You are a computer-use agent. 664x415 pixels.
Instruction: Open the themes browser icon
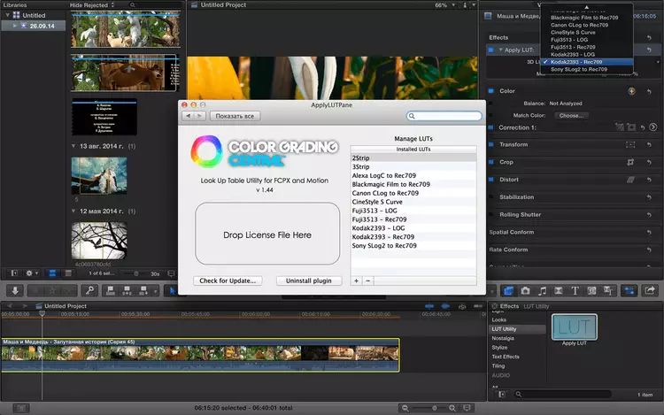(x=608, y=290)
